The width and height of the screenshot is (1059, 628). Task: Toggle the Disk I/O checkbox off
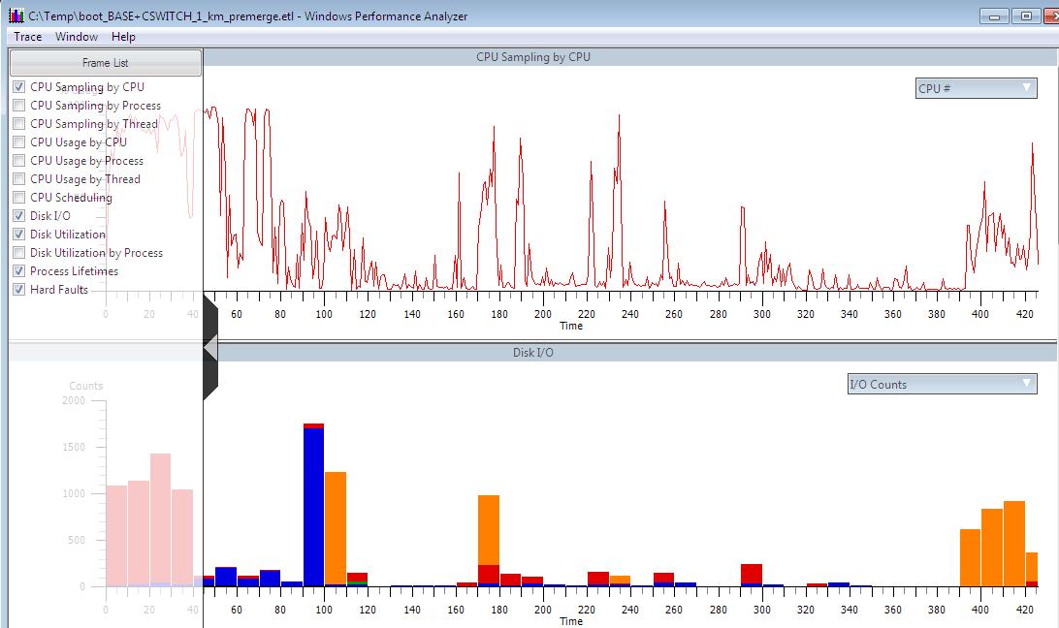pyautogui.click(x=18, y=216)
